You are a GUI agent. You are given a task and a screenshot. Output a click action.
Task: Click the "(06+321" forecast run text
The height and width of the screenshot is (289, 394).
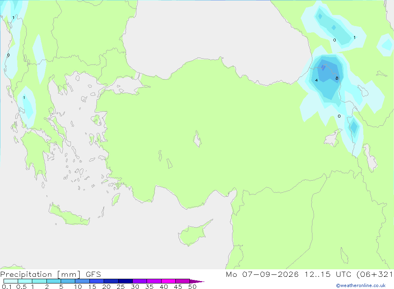click(375, 274)
